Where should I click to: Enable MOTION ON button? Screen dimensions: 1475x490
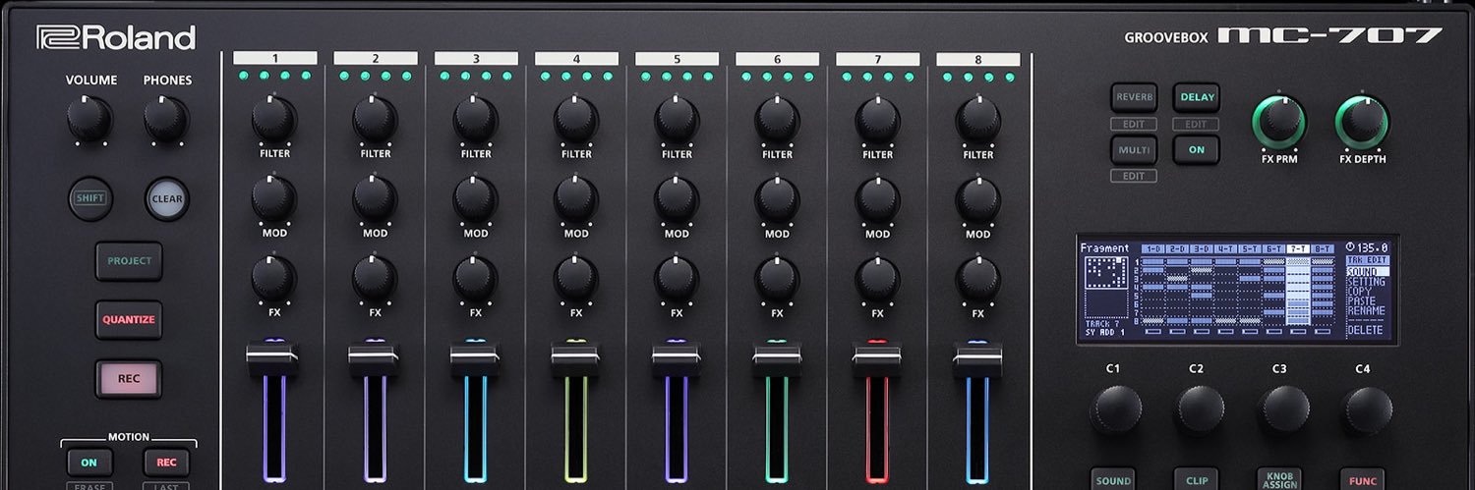coord(89,463)
